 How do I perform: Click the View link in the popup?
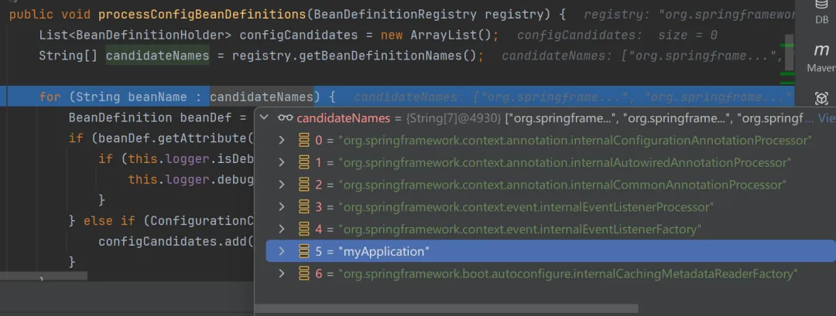[x=827, y=118]
